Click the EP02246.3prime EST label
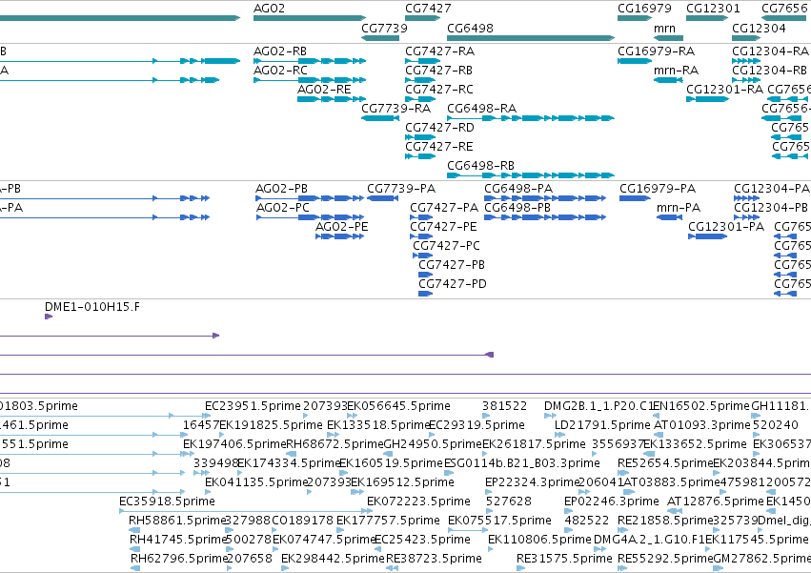 612,501
